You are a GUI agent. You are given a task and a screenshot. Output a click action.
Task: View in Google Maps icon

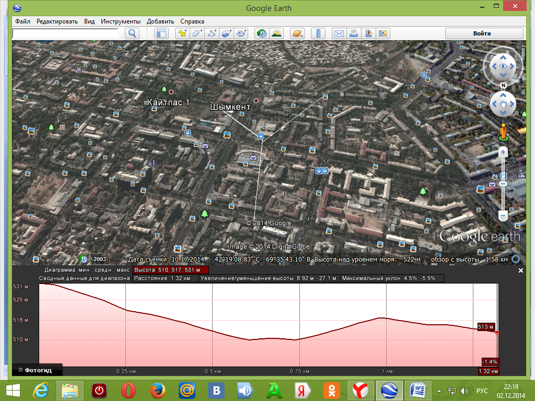(383, 33)
